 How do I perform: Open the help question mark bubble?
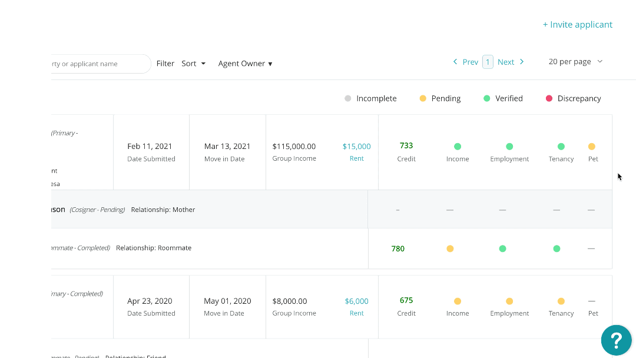tap(616, 340)
